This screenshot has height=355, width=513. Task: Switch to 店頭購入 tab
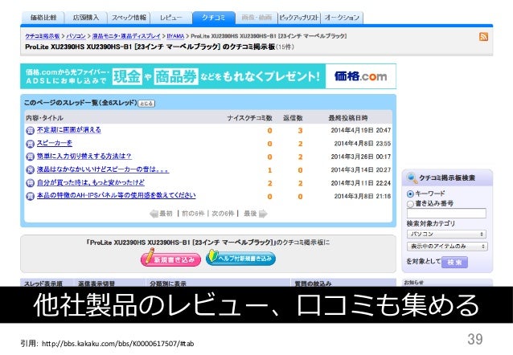click(x=86, y=18)
